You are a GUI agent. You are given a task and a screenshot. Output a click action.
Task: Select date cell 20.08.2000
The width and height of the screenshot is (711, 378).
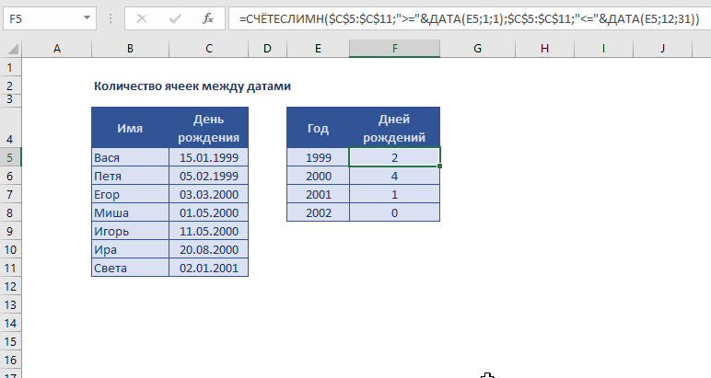pyautogui.click(x=208, y=250)
